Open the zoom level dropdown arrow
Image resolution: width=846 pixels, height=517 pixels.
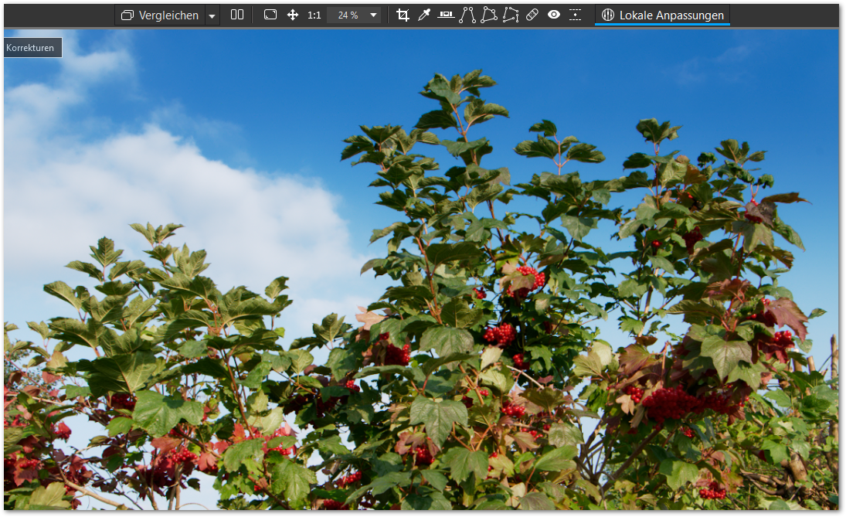(x=373, y=15)
